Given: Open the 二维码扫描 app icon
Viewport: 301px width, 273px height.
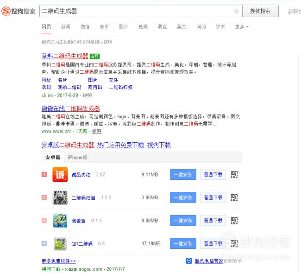Looking at the screenshot, I should coord(60,197).
